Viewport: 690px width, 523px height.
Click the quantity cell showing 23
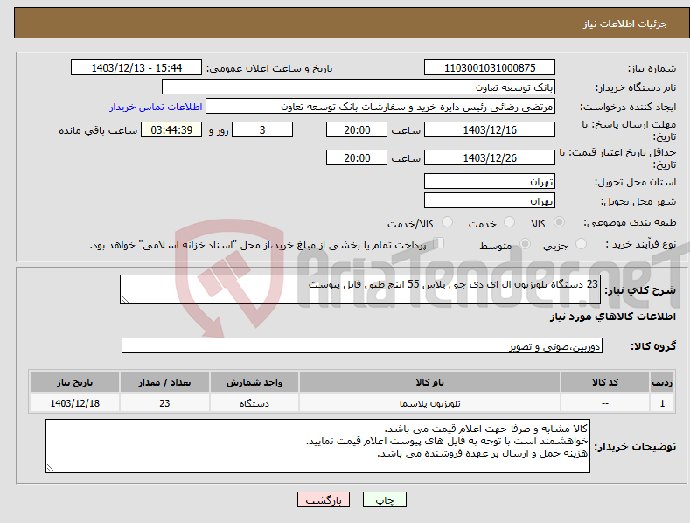coord(164,403)
